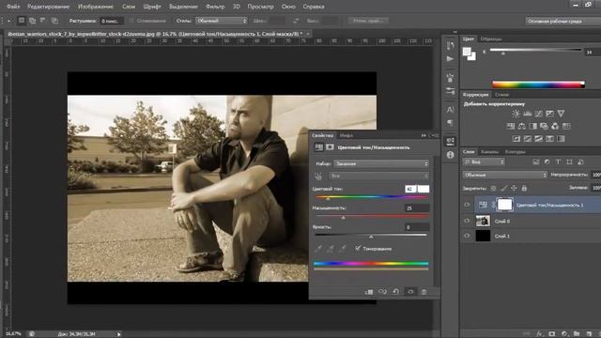Collapse the Properties panel with double arrows
The image size is (601, 338).
coord(424,135)
